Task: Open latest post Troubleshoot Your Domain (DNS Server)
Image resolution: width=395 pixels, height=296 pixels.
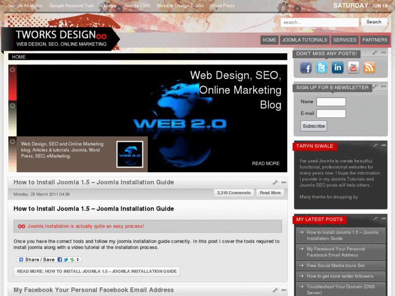Action: click(x=341, y=289)
